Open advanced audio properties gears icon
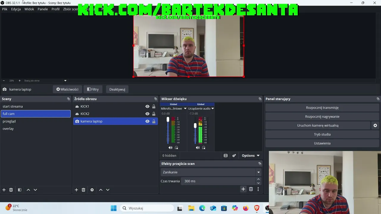This screenshot has width=381, height=214. 234,155
